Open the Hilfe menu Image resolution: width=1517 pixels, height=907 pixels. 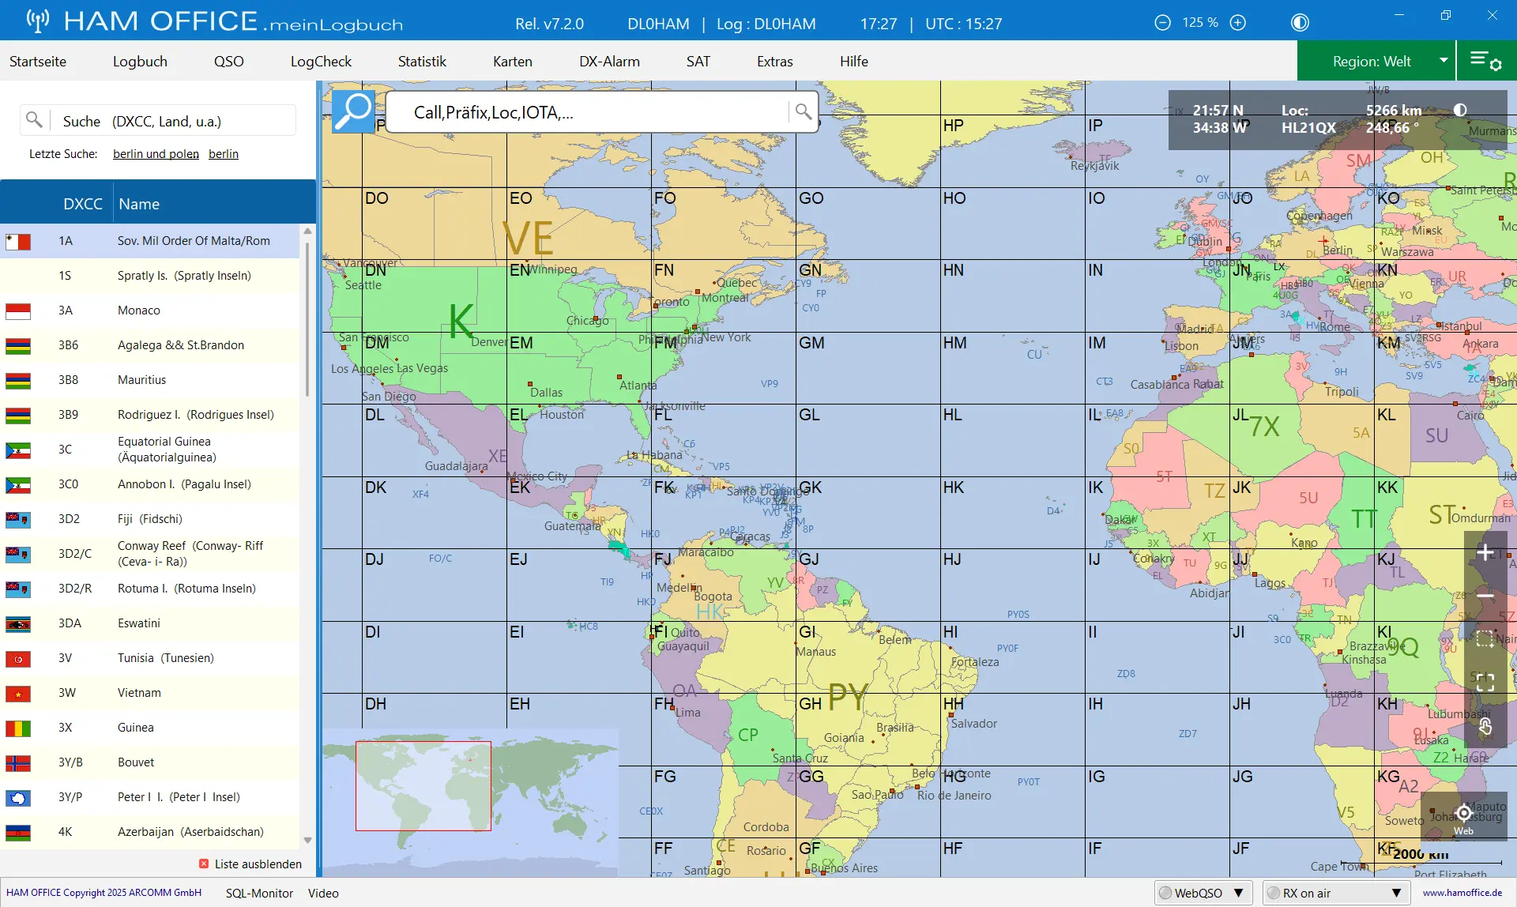[x=853, y=61]
